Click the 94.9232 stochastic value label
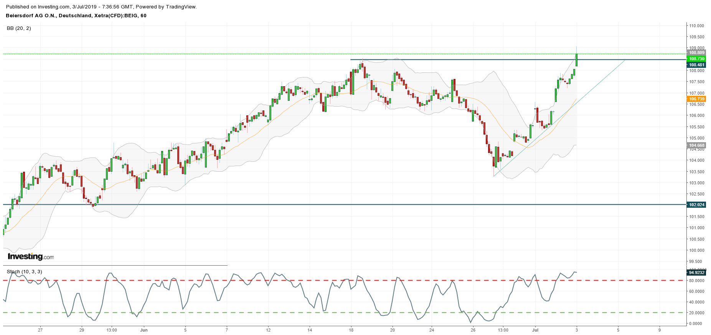Image resolution: width=711 pixels, height=335 pixels. click(x=696, y=273)
